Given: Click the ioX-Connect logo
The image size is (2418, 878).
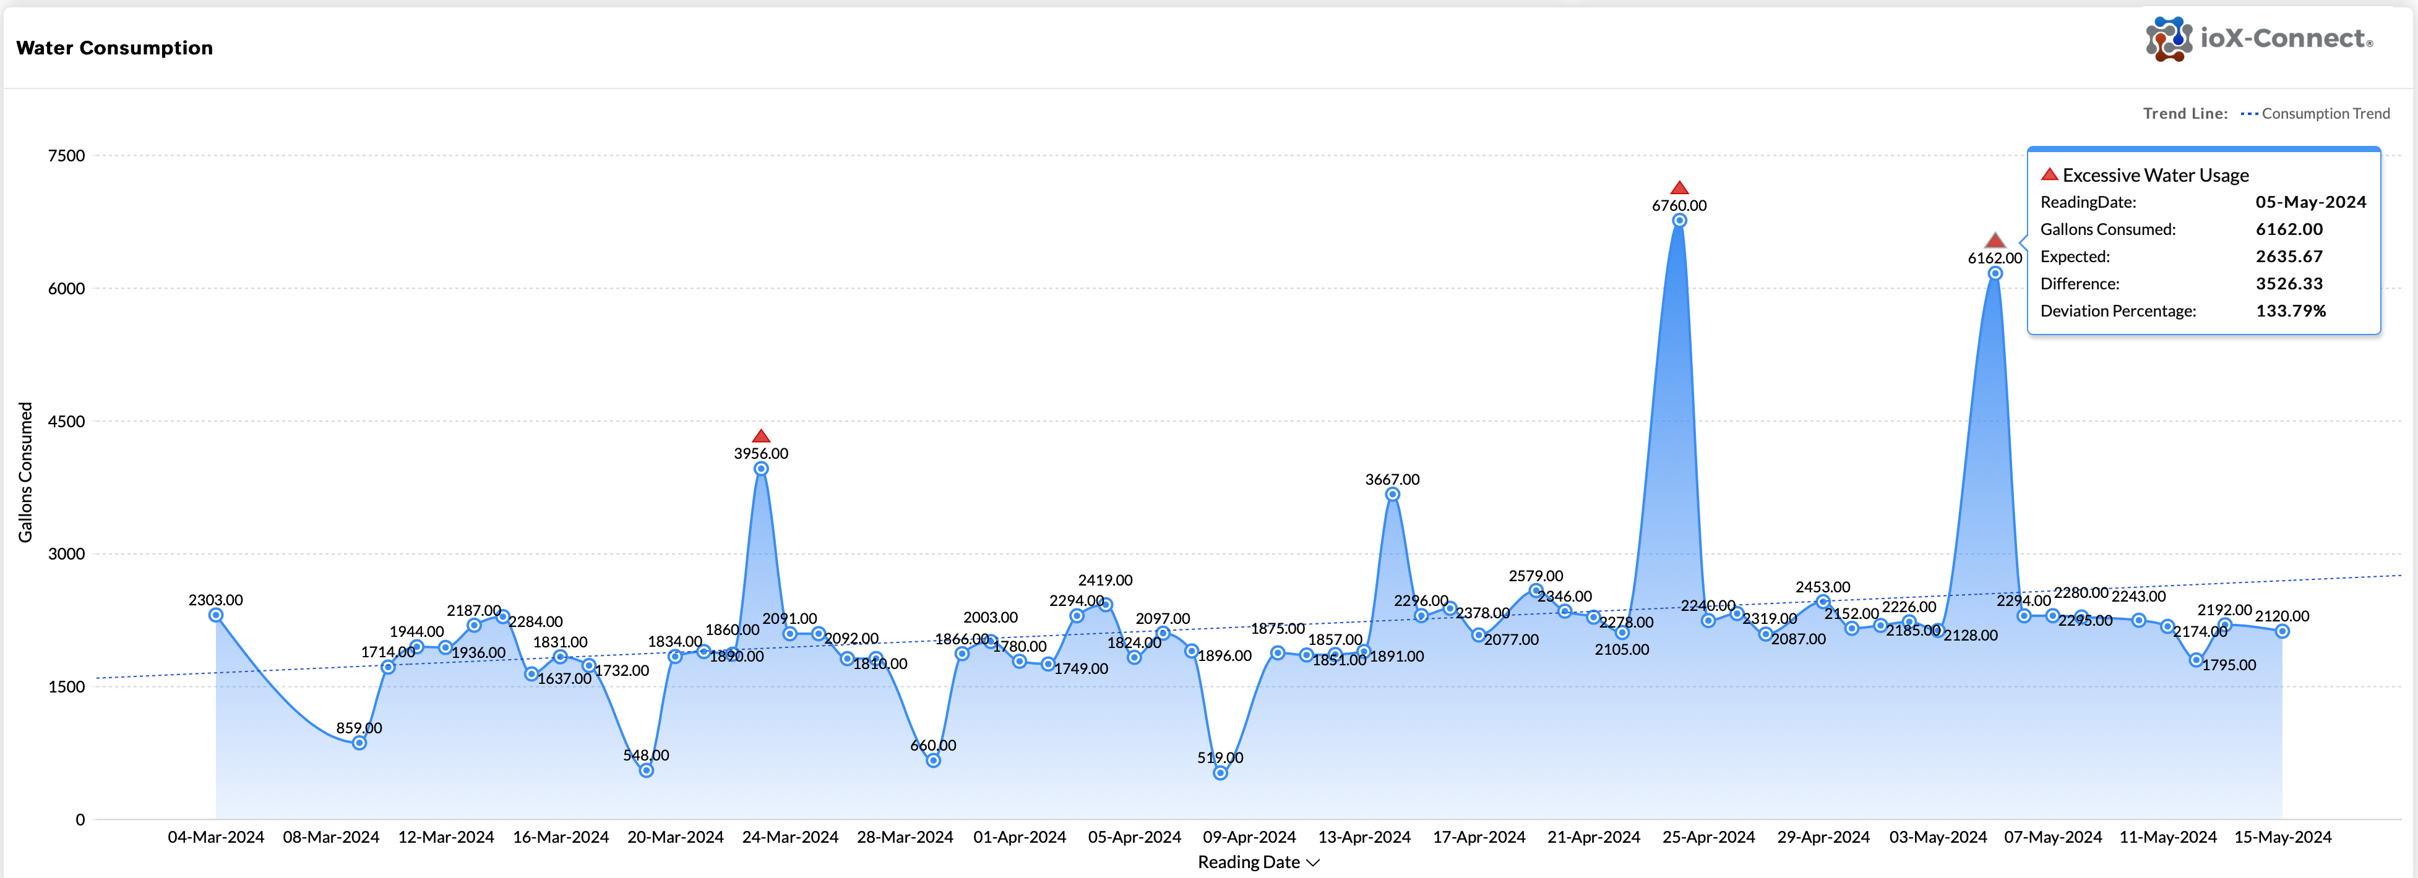Looking at the screenshot, I should 2258,38.
